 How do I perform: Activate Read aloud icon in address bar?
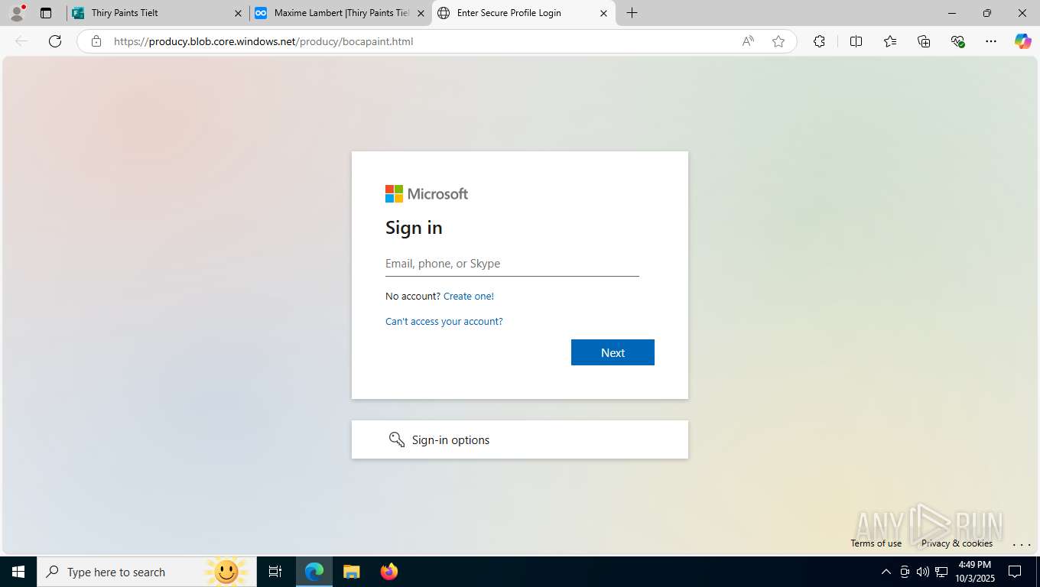748,41
